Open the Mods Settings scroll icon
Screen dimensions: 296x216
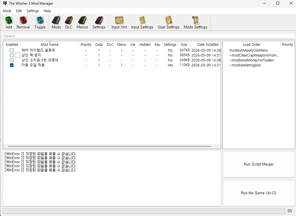[195, 20]
